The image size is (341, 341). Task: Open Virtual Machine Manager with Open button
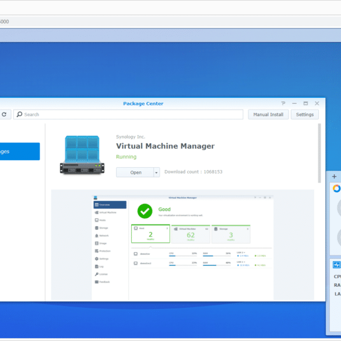(135, 172)
